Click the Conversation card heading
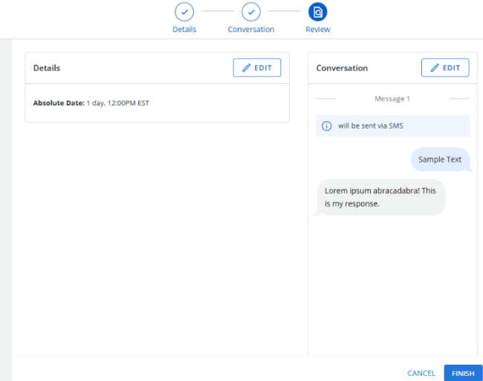 tap(342, 68)
